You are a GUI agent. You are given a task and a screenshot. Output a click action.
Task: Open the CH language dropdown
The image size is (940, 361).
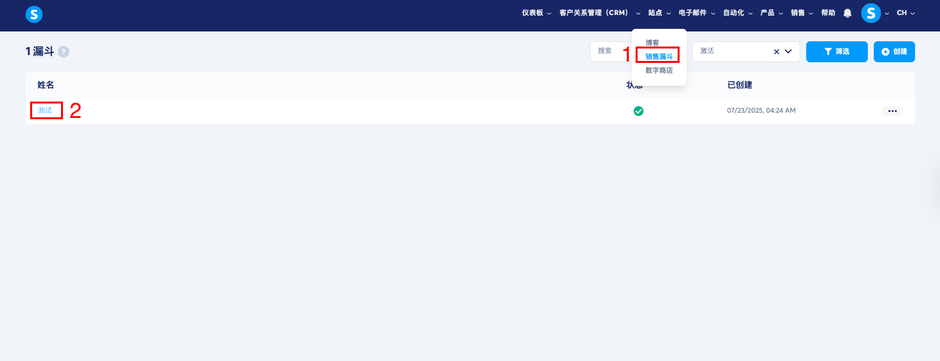pos(905,13)
